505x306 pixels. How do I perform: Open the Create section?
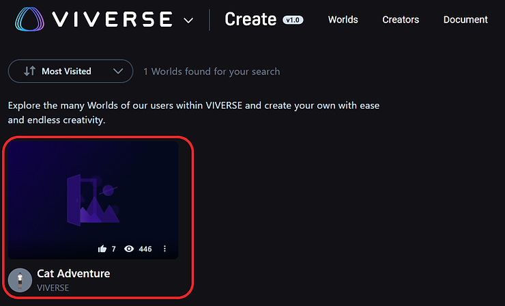pos(250,19)
